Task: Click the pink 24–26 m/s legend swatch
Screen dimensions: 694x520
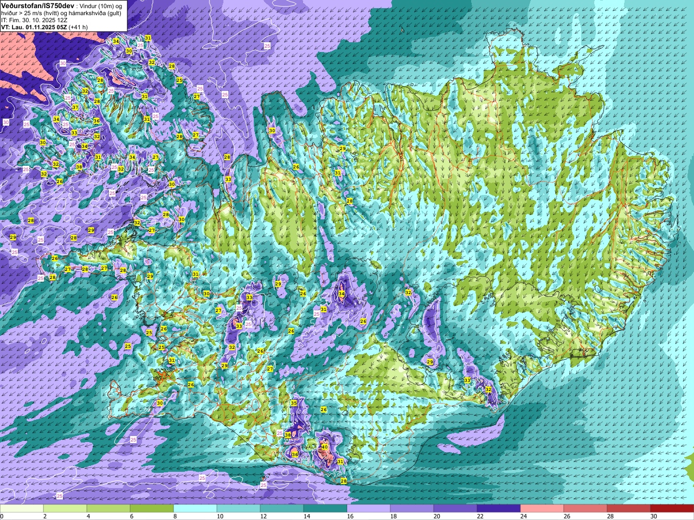Action: pyautogui.click(x=542, y=509)
